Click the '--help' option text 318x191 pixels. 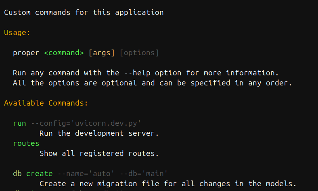[137, 73]
